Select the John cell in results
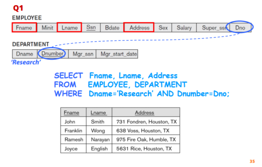This screenshot has height=167, width=262. pos(73,122)
